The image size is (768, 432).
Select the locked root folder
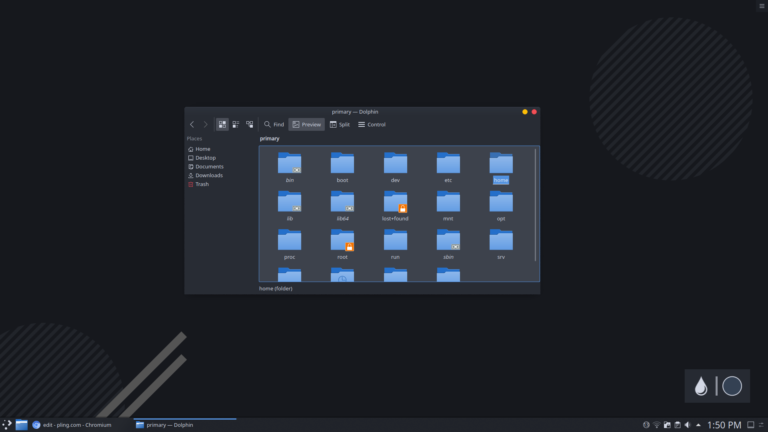(342, 240)
